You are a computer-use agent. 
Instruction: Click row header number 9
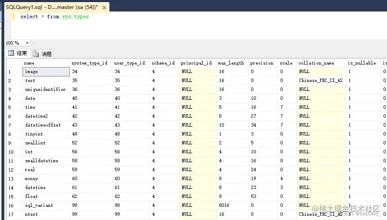pos(14,143)
